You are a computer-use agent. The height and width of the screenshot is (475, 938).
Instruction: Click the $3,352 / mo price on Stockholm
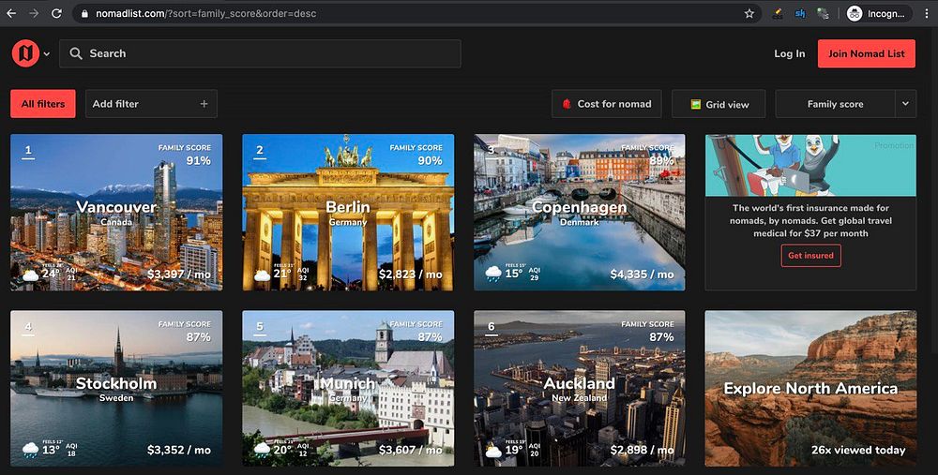(179, 450)
